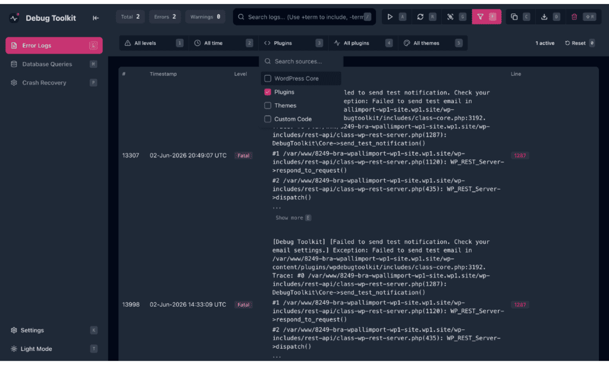Click the Line column header
609x365 pixels.
click(x=516, y=74)
